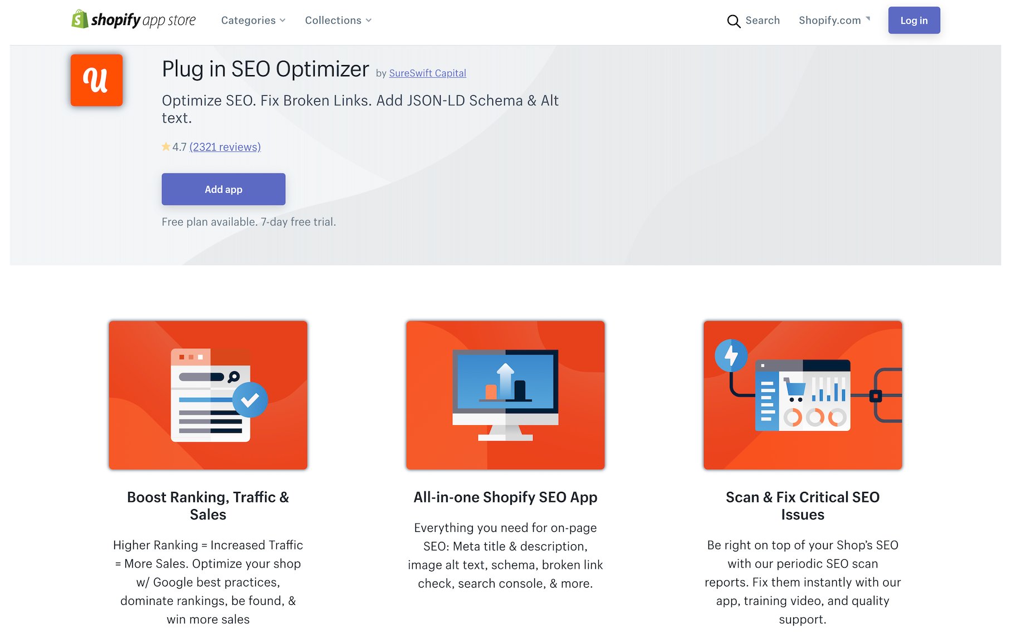The image size is (1016, 636).
Task: Open the SEO scan dashboard thumbnail
Action: (803, 395)
